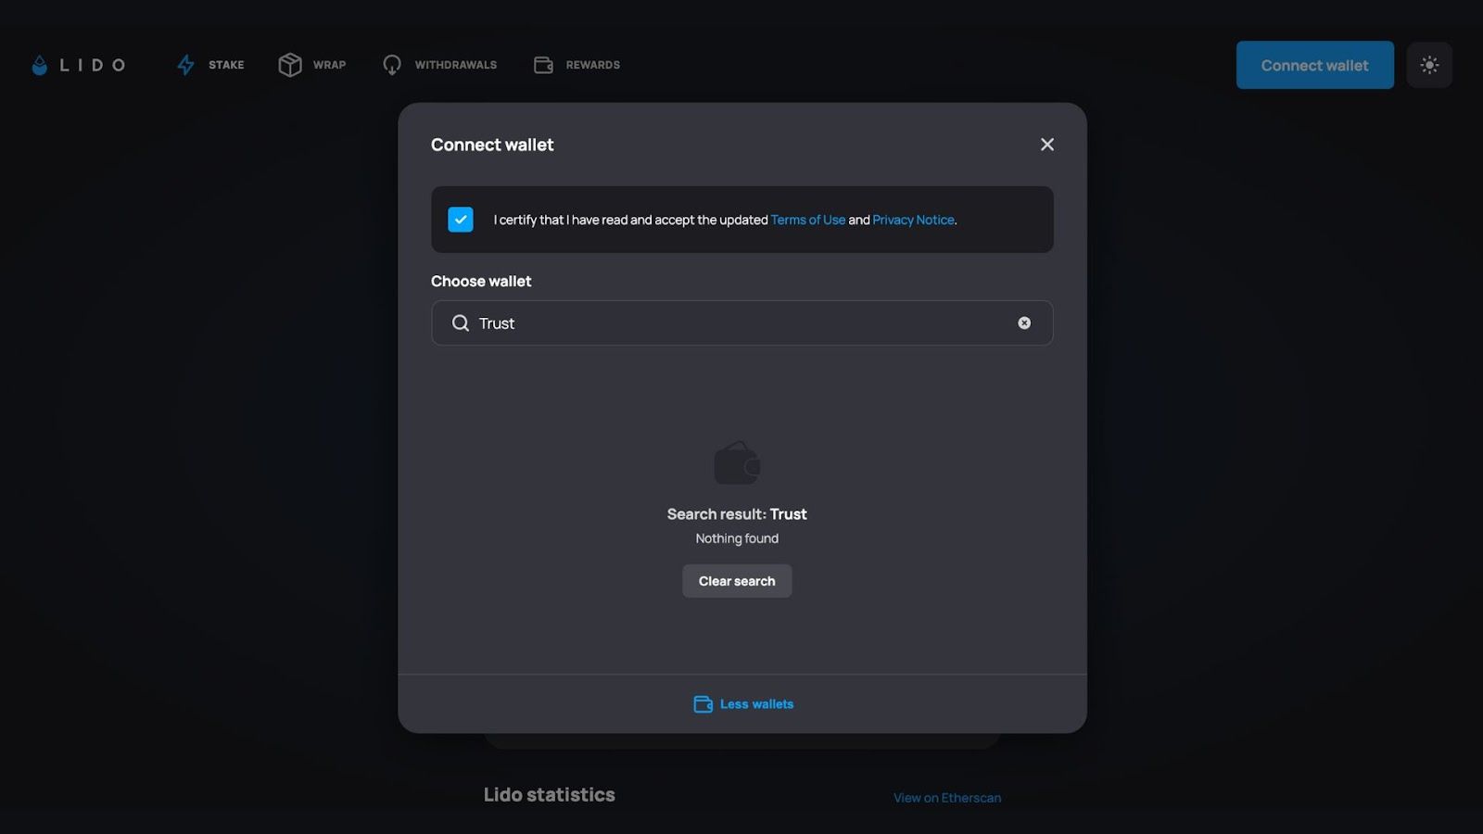This screenshot has height=834, width=1483.
Task: Open the Privacy Notice link
Action: 913,220
